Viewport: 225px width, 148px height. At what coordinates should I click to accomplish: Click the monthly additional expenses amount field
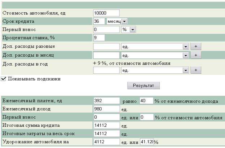pyautogui.click(x=106, y=55)
